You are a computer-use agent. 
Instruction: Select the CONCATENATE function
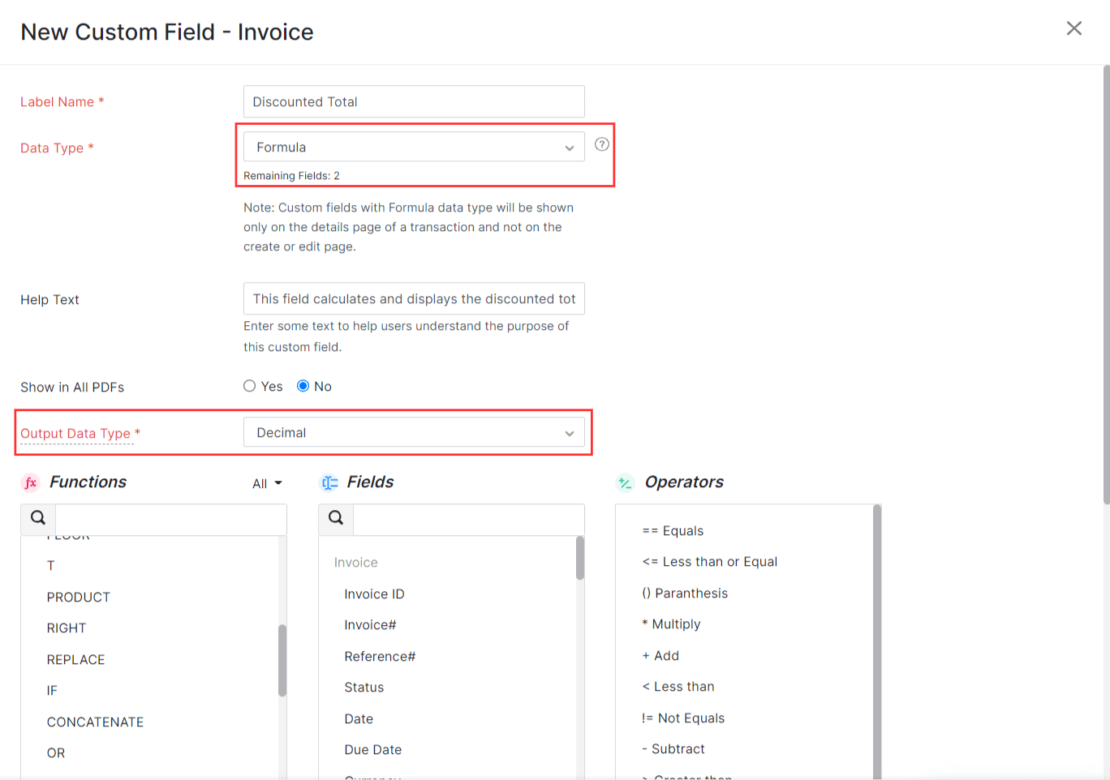[x=95, y=722]
